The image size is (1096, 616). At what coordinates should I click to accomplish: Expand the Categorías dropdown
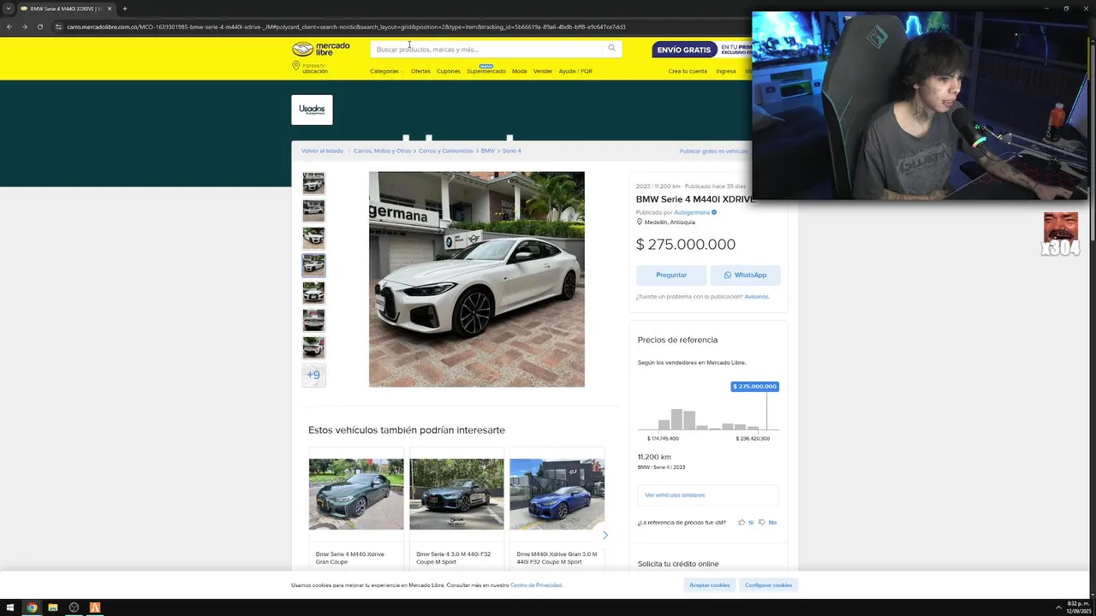(386, 71)
